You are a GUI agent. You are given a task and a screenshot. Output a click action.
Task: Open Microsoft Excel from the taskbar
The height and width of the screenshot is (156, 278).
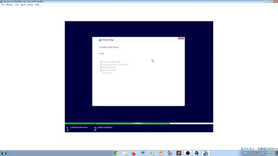tap(152, 153)
